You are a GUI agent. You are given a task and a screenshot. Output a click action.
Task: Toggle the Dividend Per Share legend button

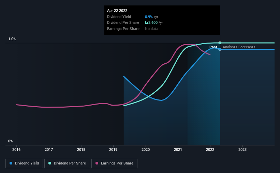pyautogui.click(x=67, y=163)
